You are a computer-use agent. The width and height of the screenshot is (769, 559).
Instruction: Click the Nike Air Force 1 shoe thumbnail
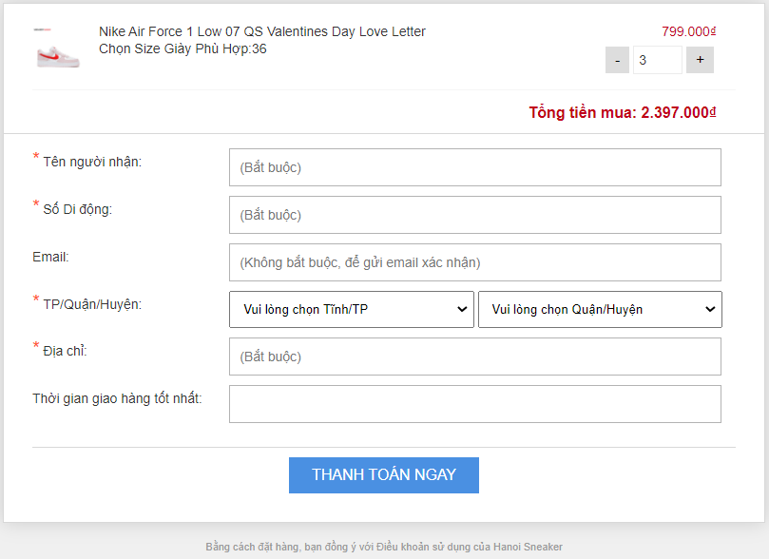58,48
